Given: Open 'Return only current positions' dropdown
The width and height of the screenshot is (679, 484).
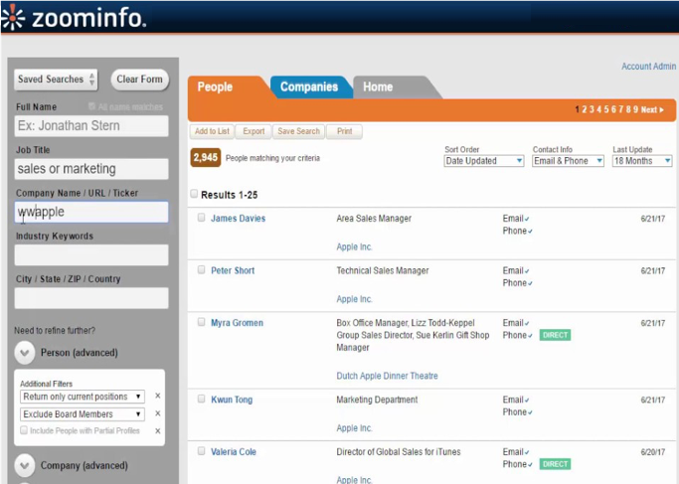Looking at the screenshot, I should pos(83,397).
